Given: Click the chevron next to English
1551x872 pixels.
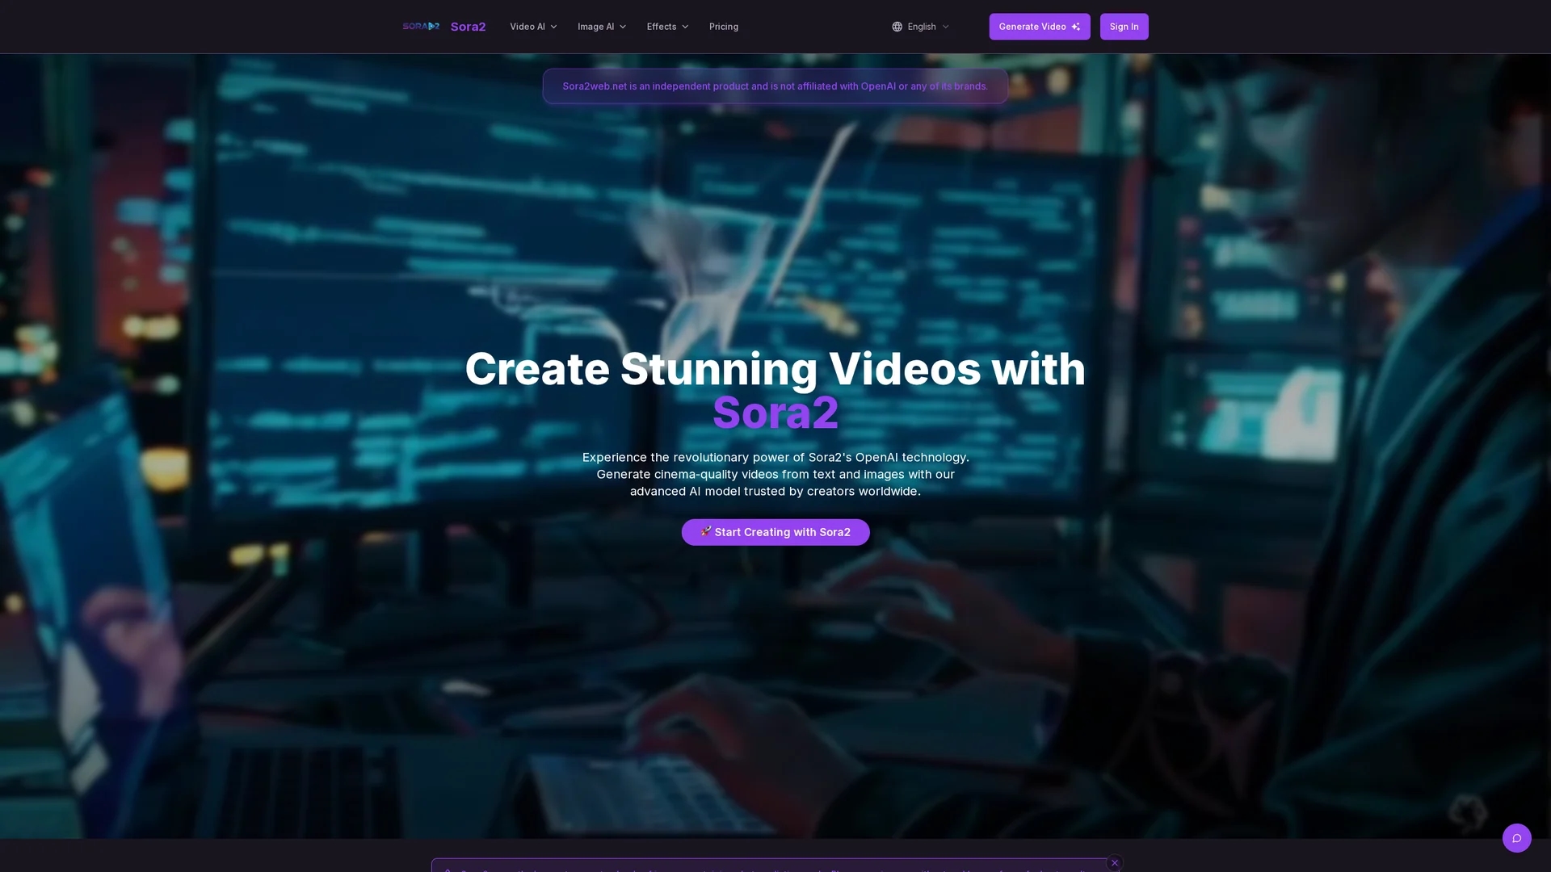Looking at the screenshot, I should point(945,27).
